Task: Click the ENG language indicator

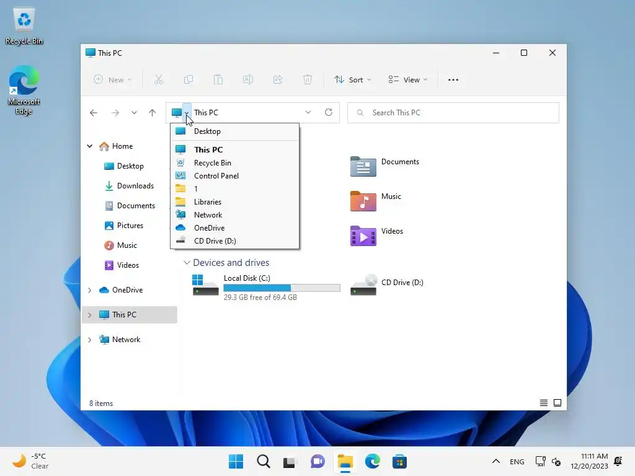Action: pos(517,461)
